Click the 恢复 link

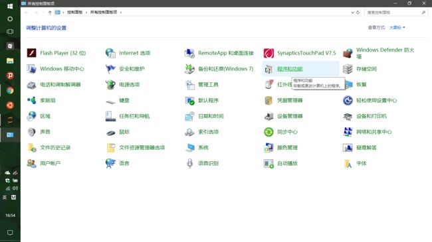[361, 84]
